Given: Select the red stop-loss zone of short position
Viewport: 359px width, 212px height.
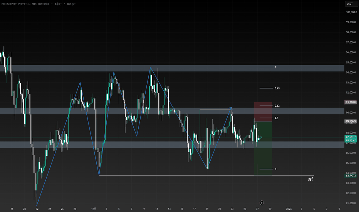Looking at the screenshot, I should (x=263, y=112).
